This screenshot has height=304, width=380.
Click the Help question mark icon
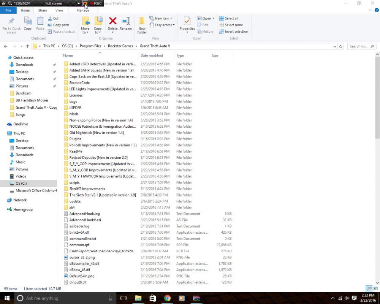(x=377, y=10)
